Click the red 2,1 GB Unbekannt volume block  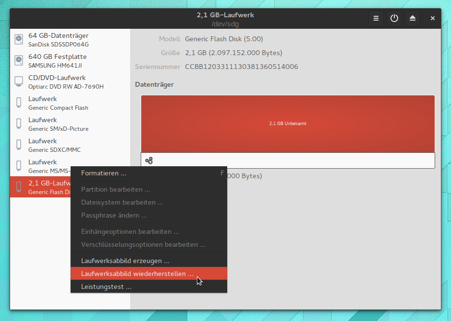point(287,124)
